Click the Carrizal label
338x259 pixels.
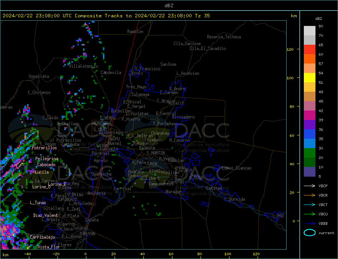click(122, 189)
